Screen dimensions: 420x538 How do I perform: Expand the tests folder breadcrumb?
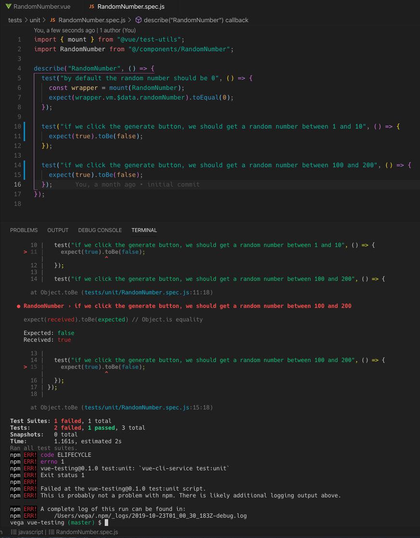click(15, 20)
